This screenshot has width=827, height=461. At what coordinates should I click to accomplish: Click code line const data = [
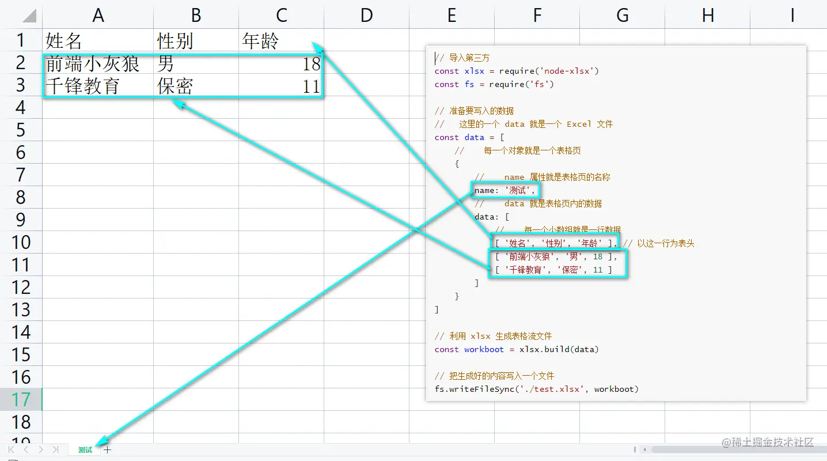pyautogui.click(x=469, y=137)
